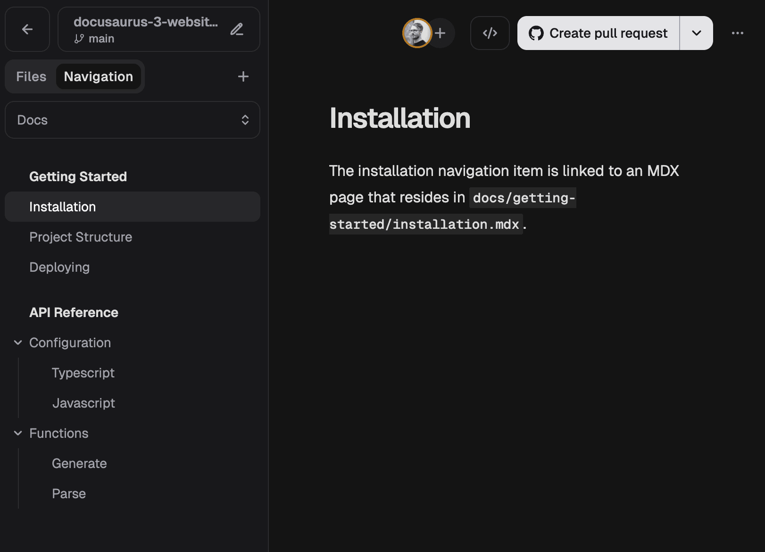Open pull request options dropdown arrow
The height and width of the screenshot is (552, 765).
696,33
